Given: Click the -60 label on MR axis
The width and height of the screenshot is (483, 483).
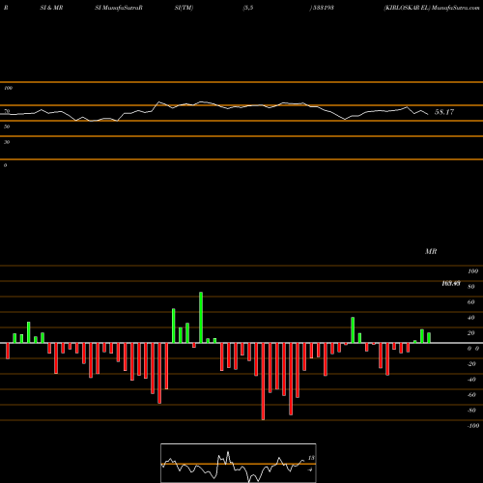Looking at the screenshot, I should click(x=471, y=395).
